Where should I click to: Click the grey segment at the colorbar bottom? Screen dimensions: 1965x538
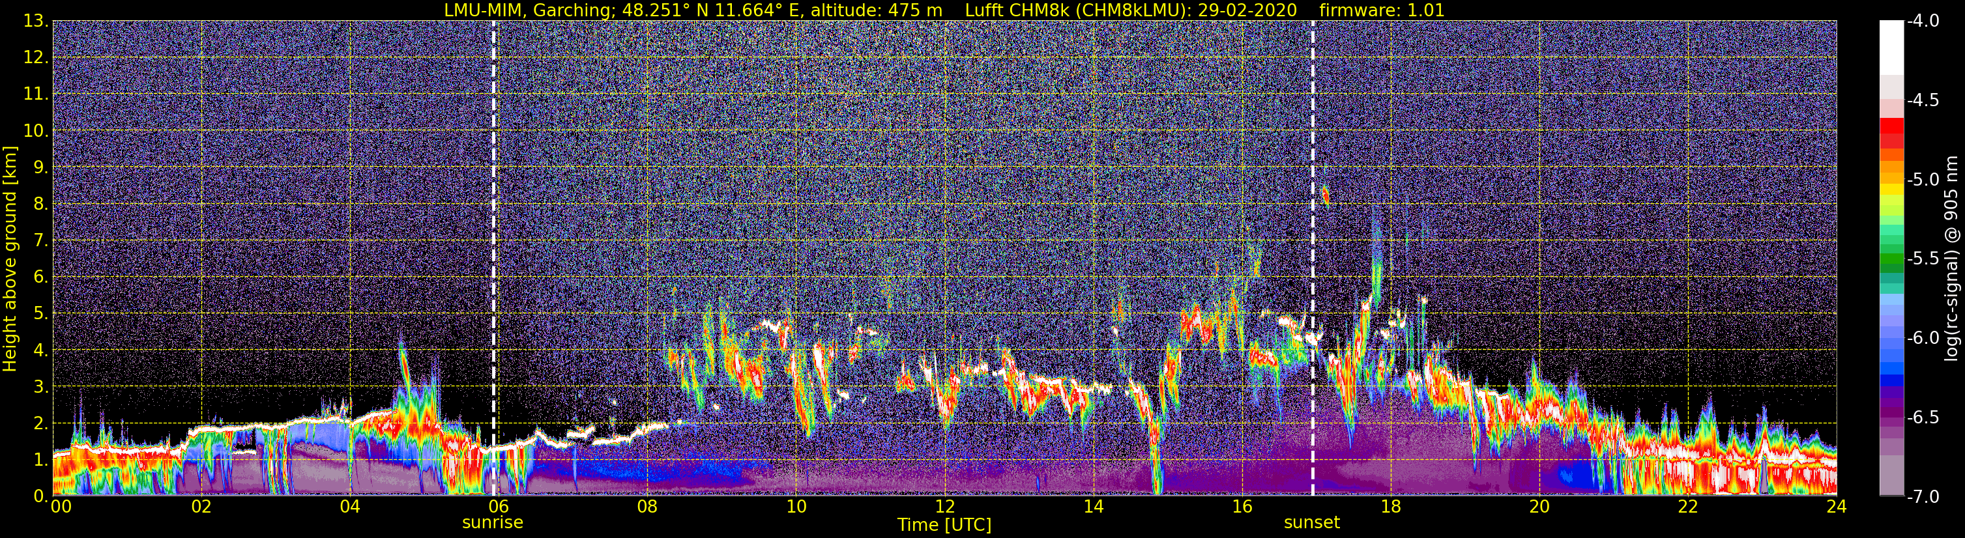(1891, 475)
